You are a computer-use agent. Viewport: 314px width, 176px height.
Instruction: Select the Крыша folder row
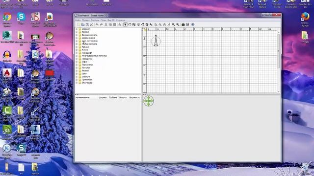[x=83, y=47]
